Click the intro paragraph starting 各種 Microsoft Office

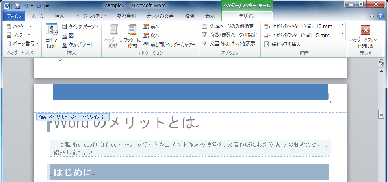click(191, 148)
